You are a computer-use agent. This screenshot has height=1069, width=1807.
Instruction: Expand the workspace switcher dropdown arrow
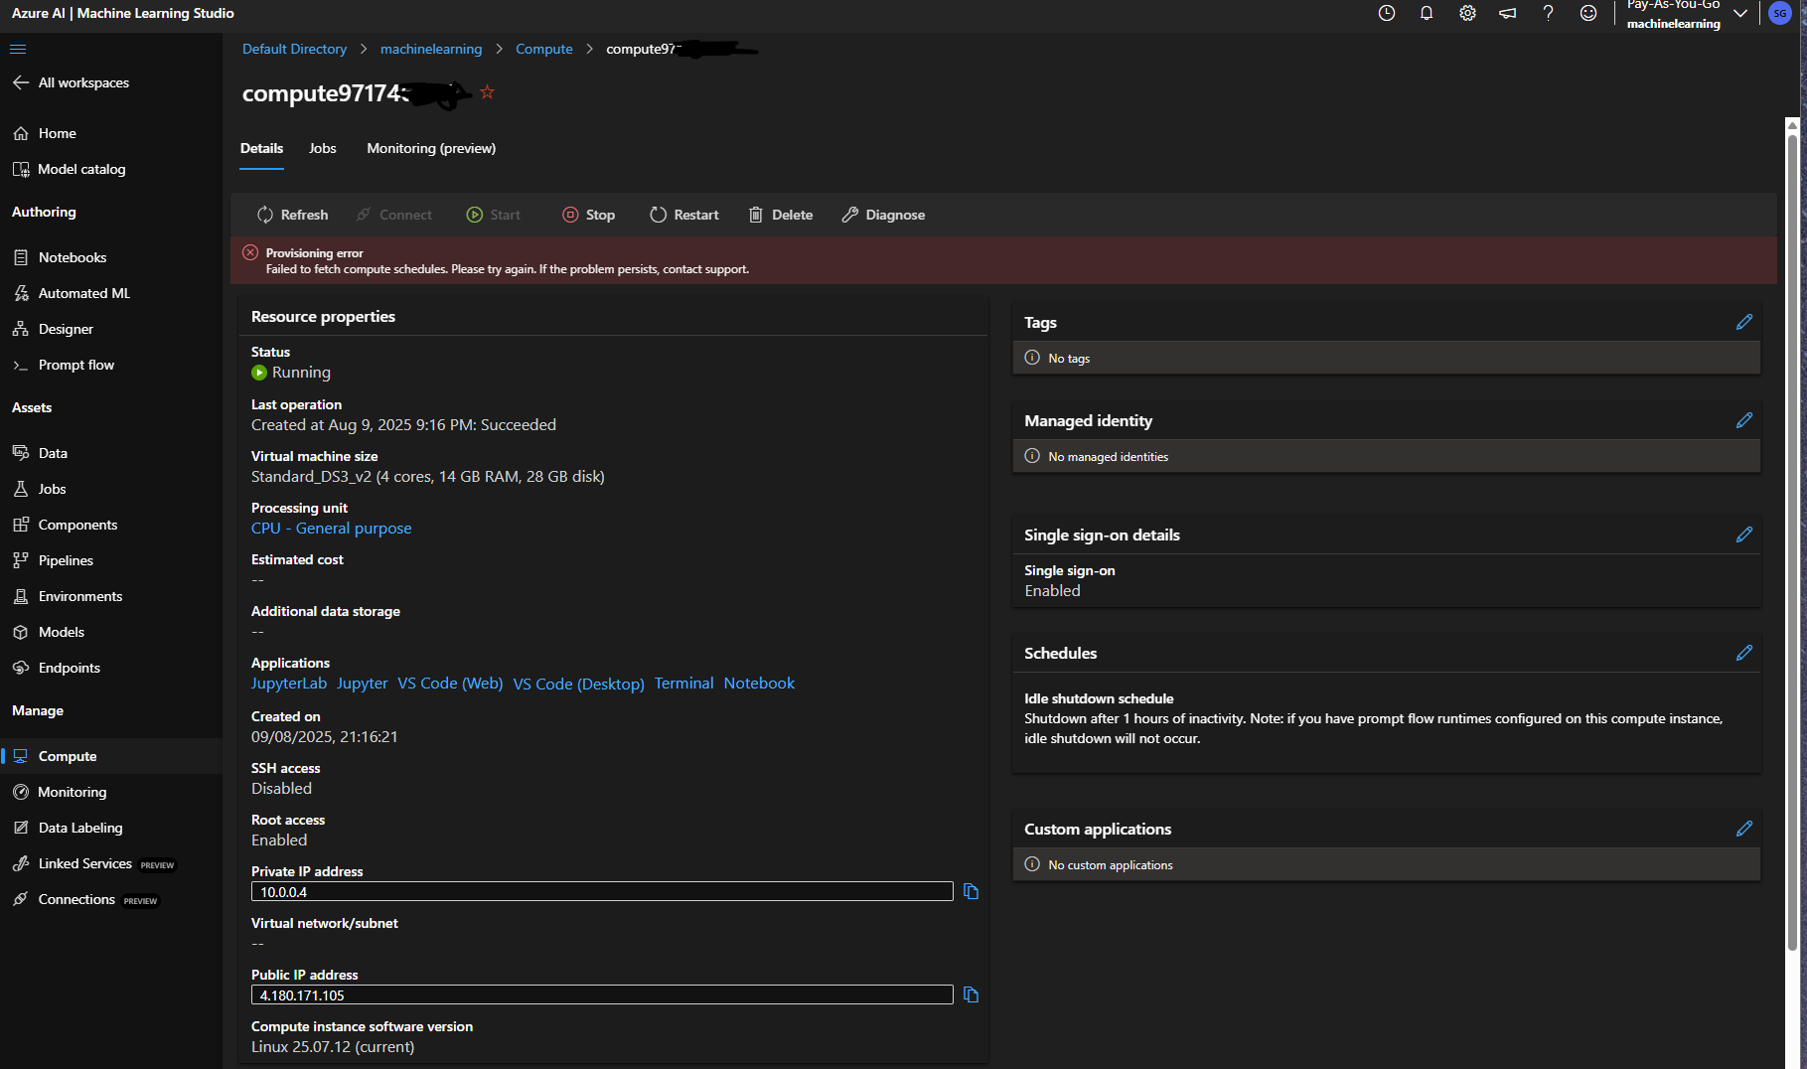coord(1740,13)
